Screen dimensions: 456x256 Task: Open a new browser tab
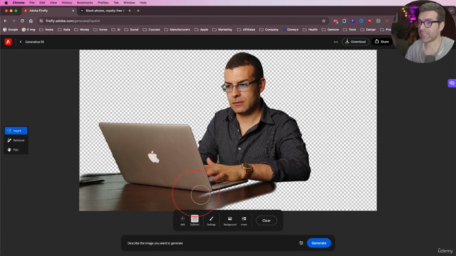click(x=138, y=11)
